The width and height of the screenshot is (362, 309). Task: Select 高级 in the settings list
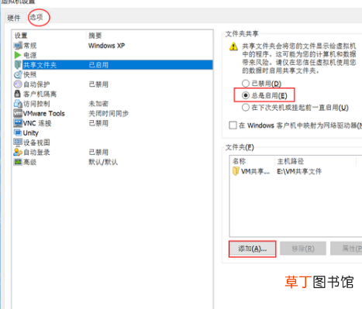pos(113,162)
